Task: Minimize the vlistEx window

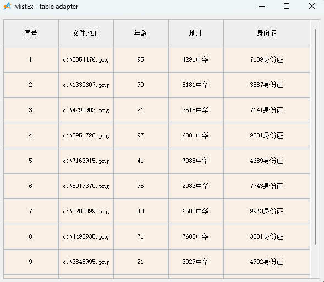Action: (262, 6)
